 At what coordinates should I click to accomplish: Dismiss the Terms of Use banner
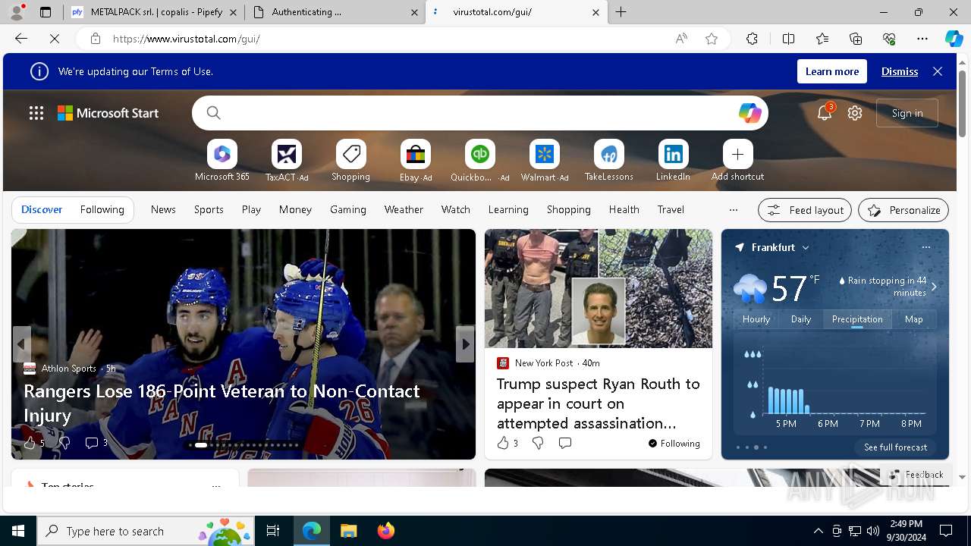[x=900, y=71]
